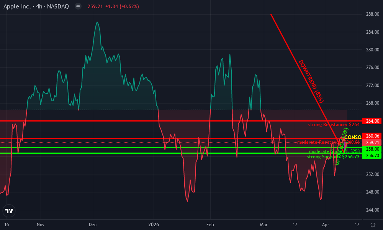The height and width of the screenshot is (230, 383).
Task: Click Apr on the time axis
Action: click(326, 225)
